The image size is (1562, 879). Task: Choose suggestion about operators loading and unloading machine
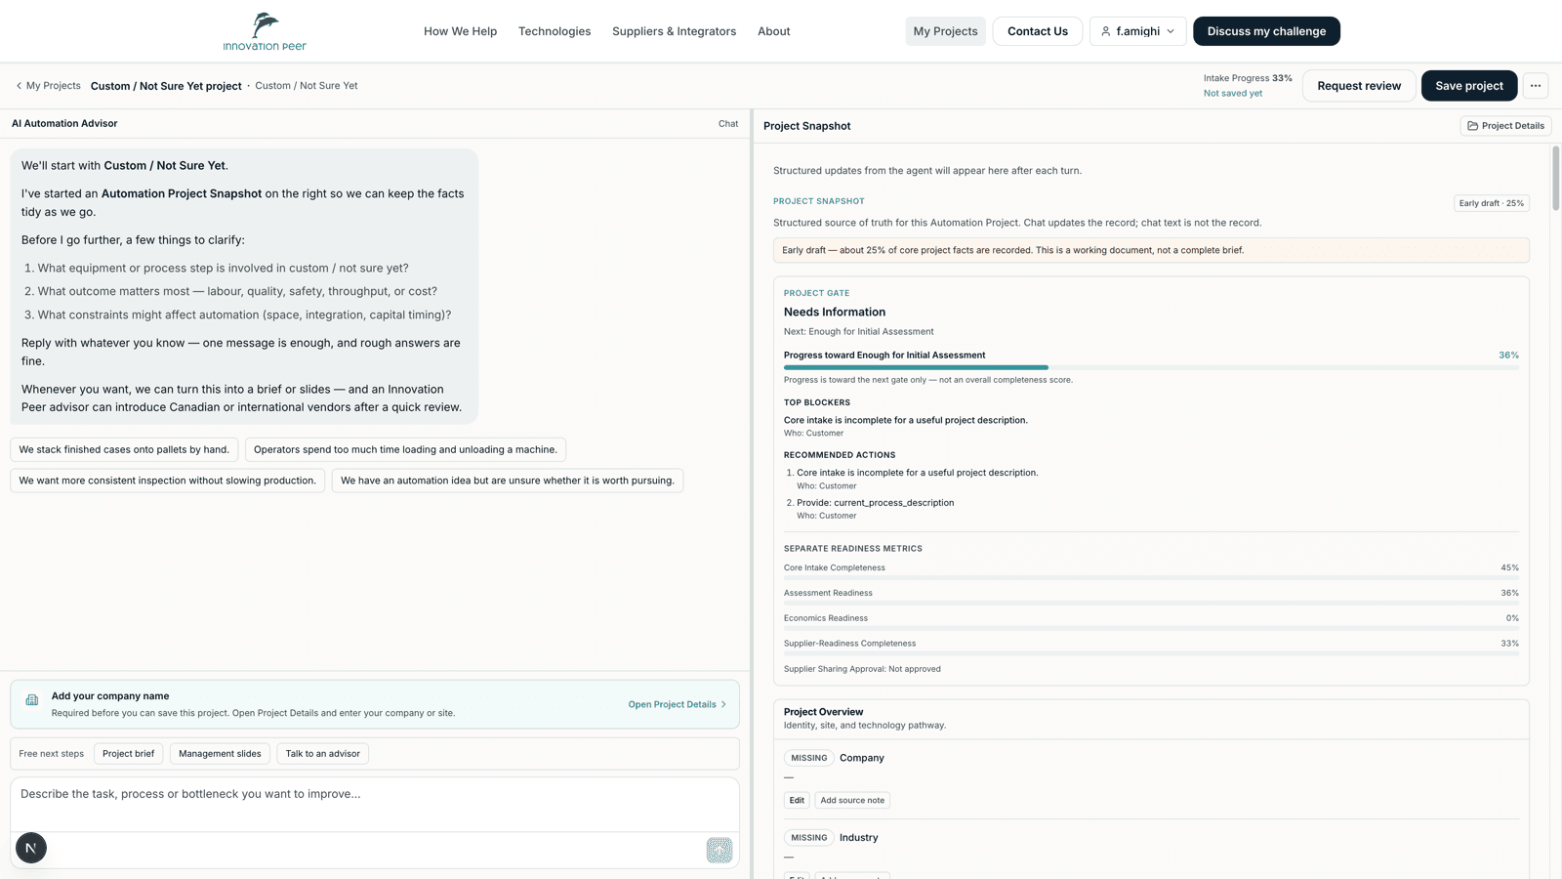[405, 450]
